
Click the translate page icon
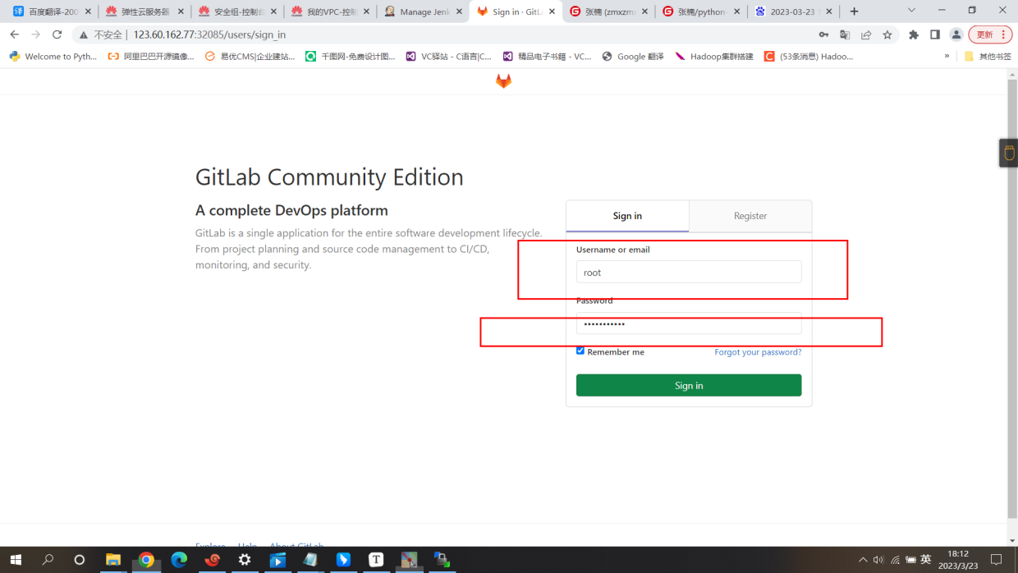[x=845, y=34]
